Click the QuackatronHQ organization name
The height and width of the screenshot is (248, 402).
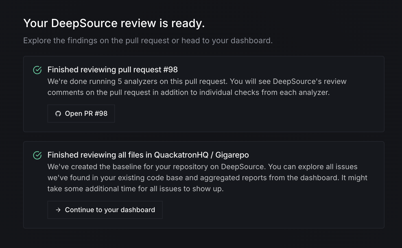coord(181,155)
